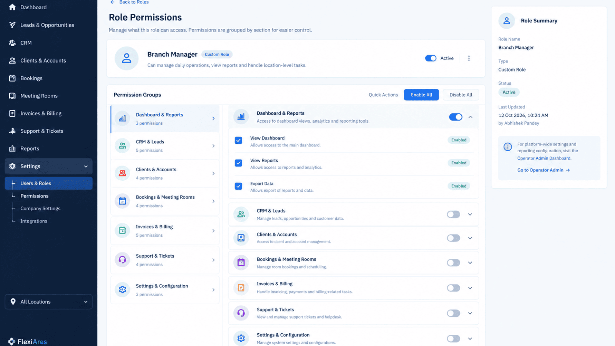The height and width of the screenshot is (346, 615).
Task: Click the Meeting Rooms sidebar icon
Action: coord(12,96)
